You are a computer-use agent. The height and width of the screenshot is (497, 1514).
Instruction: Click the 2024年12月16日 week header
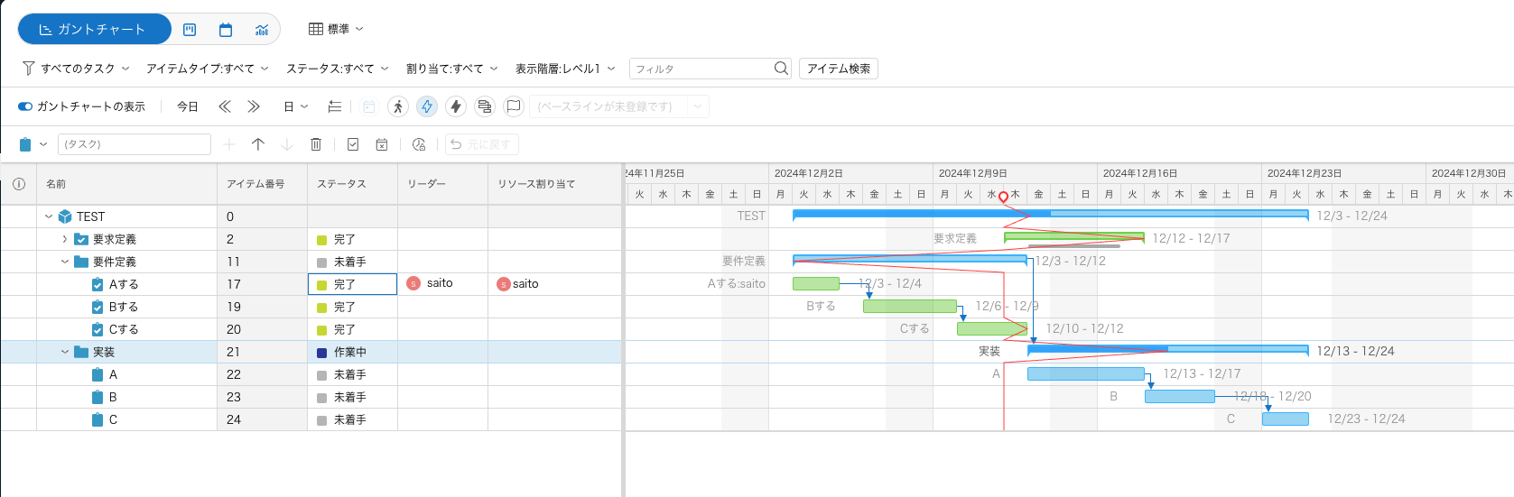1180,173
